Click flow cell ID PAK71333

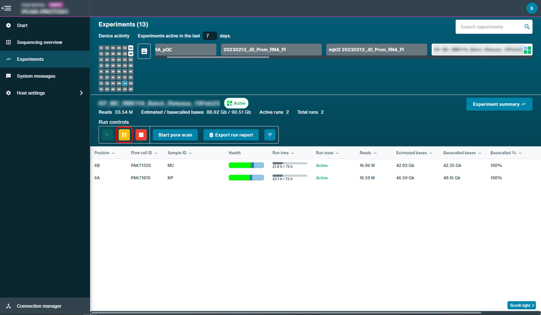(x=141, y=165)
